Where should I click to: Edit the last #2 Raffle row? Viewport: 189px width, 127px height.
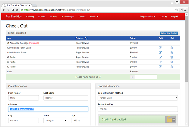pos(160,67)
